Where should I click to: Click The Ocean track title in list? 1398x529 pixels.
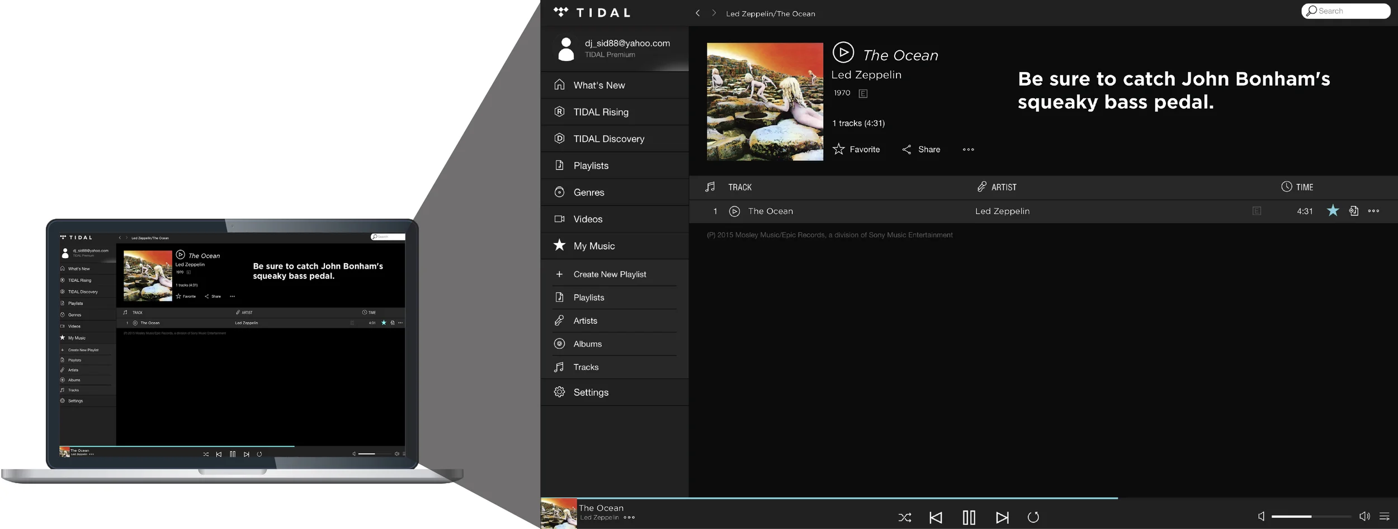(x=771, y=211)
